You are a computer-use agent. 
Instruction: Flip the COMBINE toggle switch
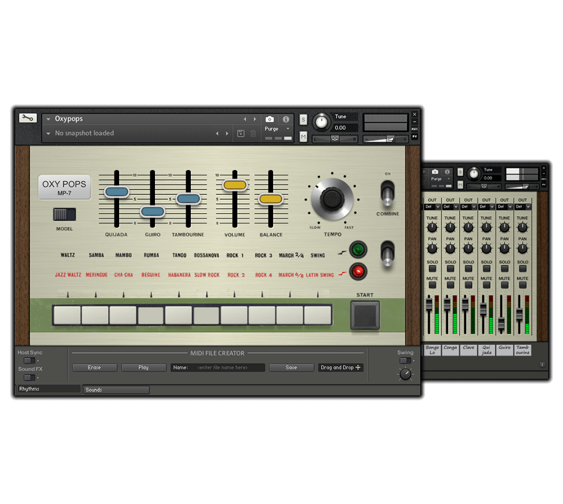(x=387, y=194)
